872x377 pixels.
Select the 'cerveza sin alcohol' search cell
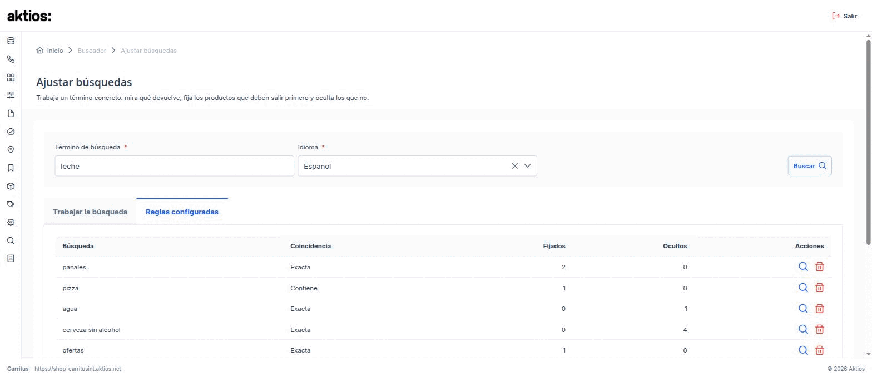pyautogui.click(x=91, y=330)
